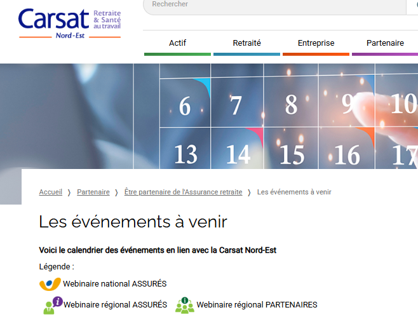Follow the Partenaire breadcrumb link
Image resolution: width=418 pixels, height=331 pixels.
coord(93,192)
